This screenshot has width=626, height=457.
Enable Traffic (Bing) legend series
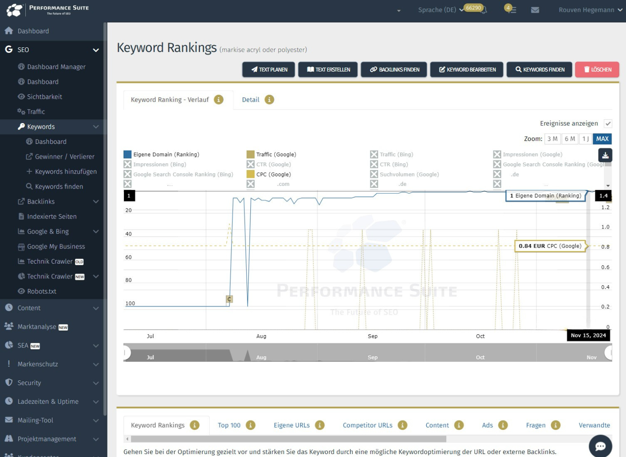click(374, 154)
